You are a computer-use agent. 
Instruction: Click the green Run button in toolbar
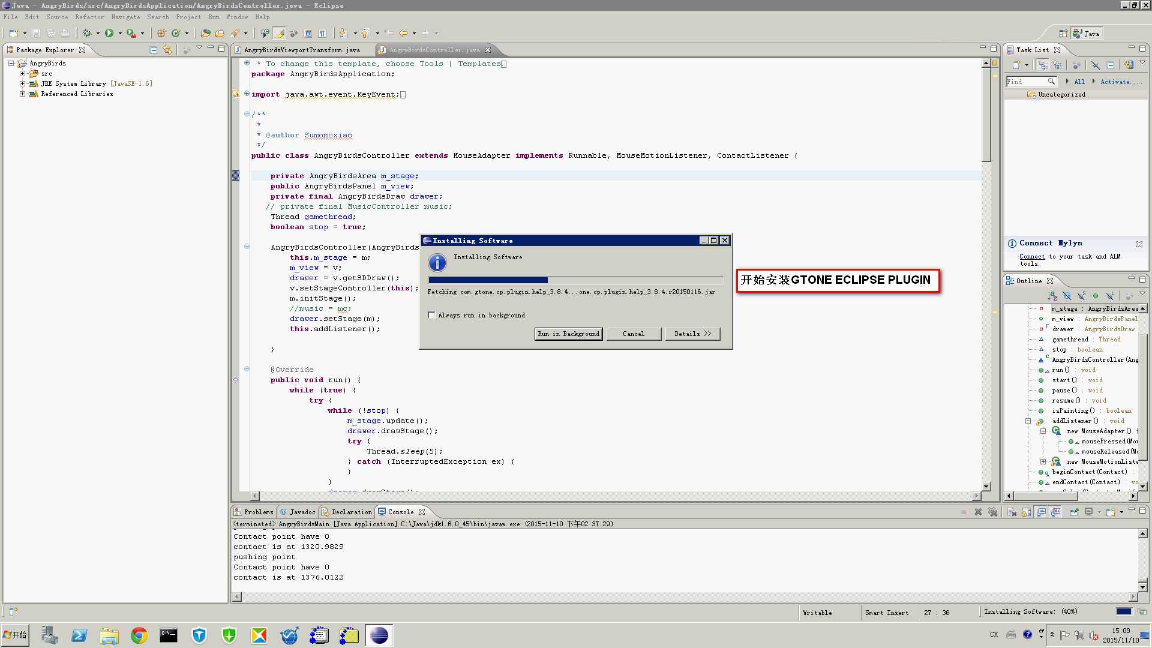pos(109,33)
